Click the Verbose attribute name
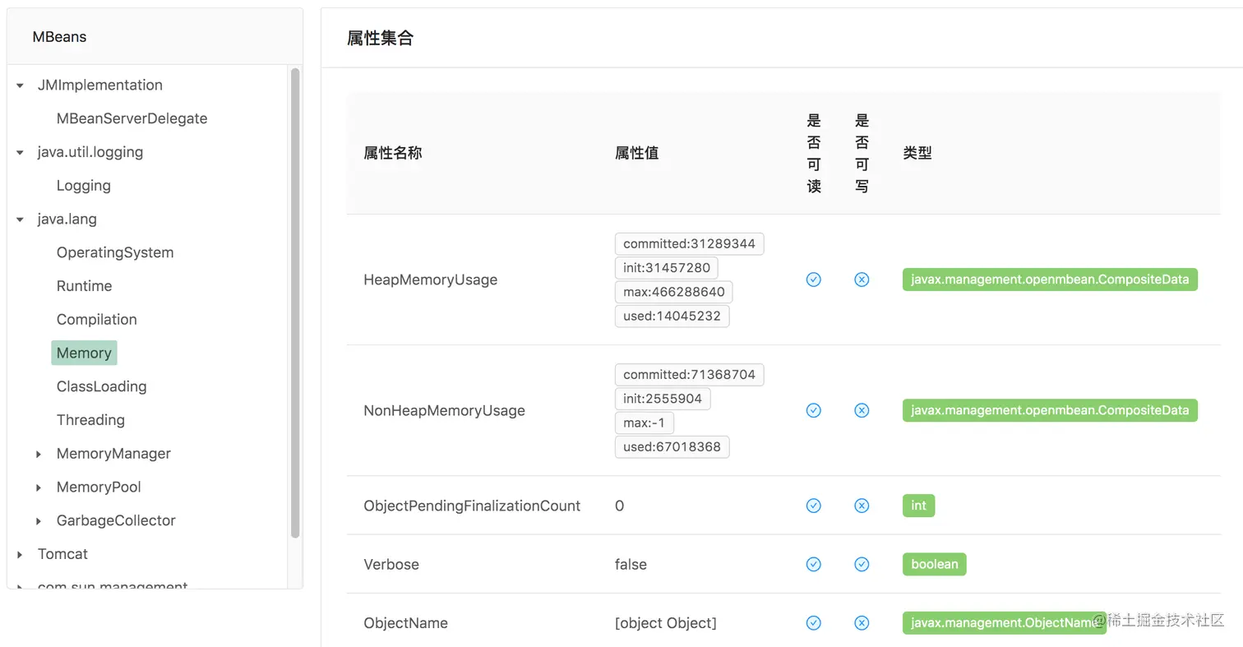 (x=391, y=564)
